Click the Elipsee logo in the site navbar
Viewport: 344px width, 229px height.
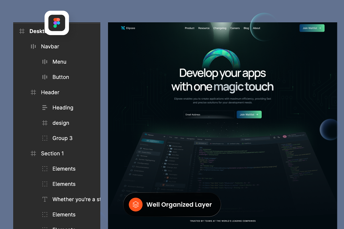(x=128, y=28)
